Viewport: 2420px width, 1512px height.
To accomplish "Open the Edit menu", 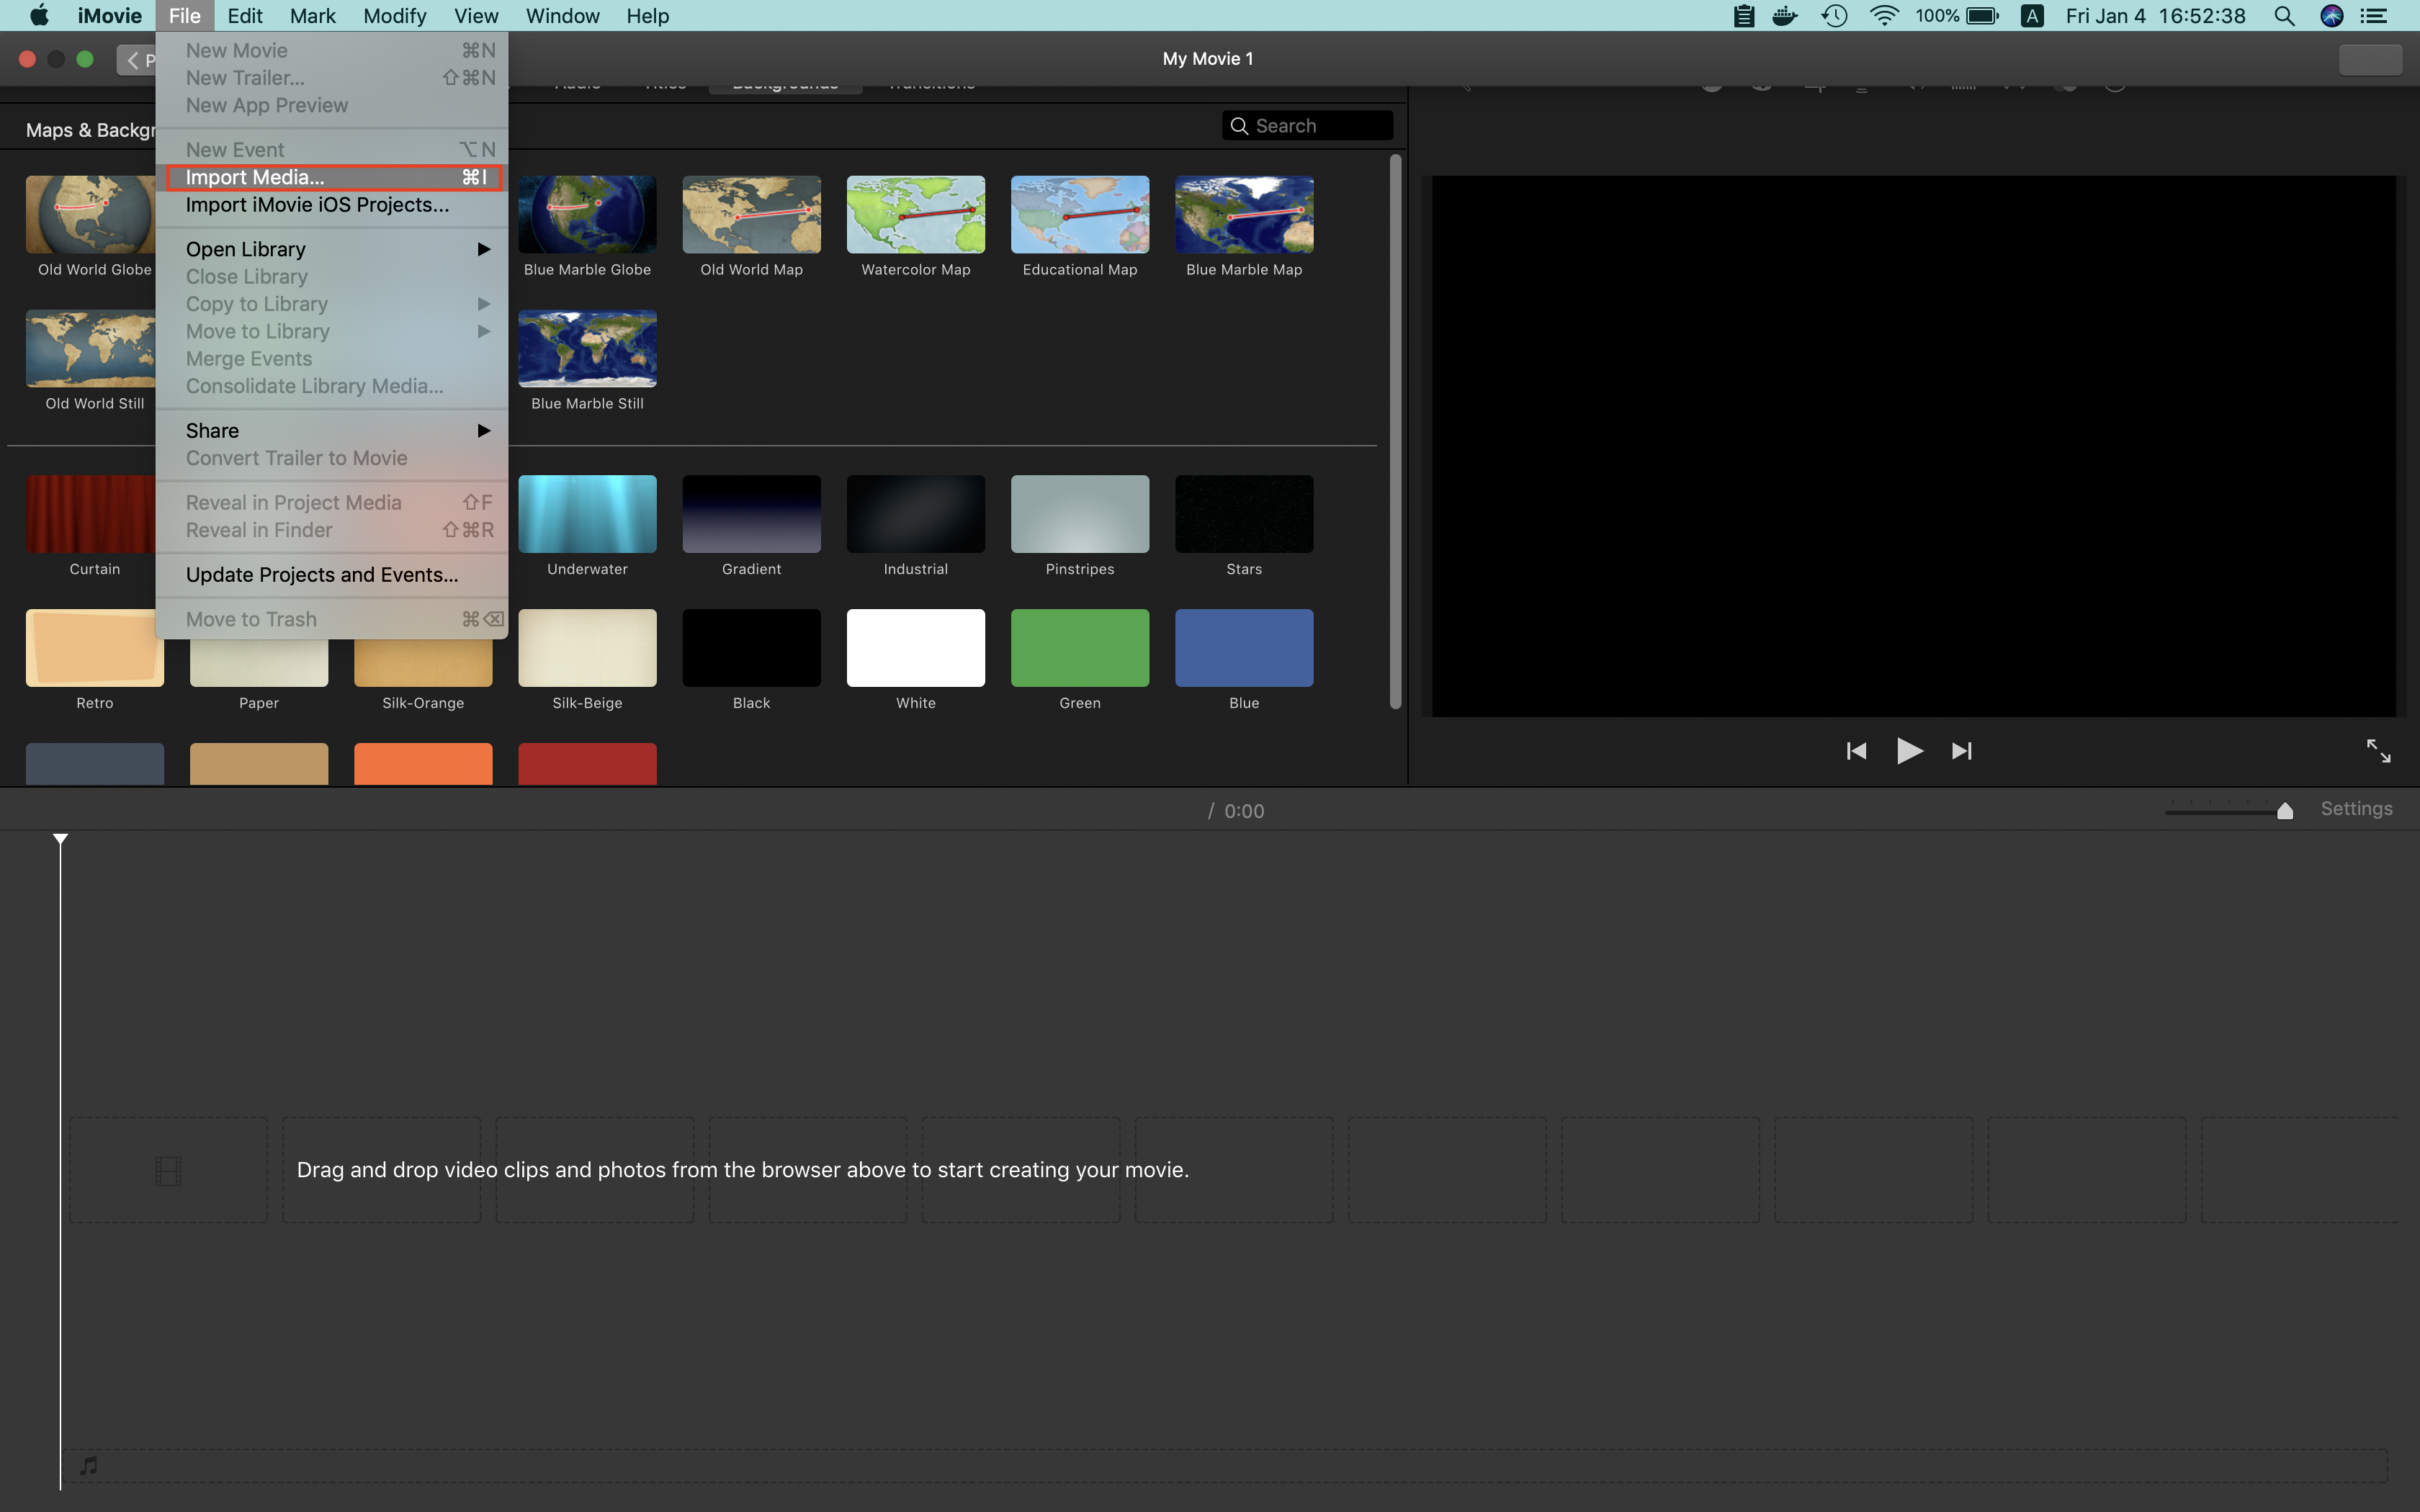I will (245, 16).
